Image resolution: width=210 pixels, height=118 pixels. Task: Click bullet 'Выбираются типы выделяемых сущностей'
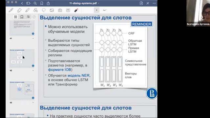[69, 43]
